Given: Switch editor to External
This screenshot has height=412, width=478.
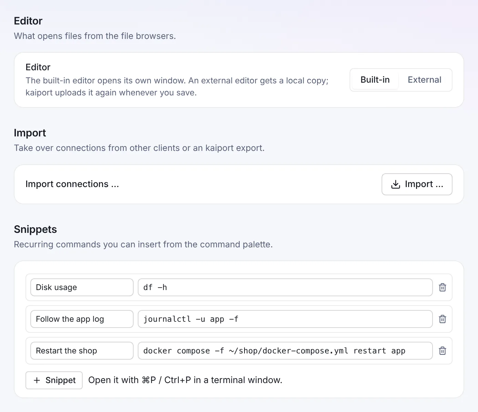Looking at the screenshot, I should pos(424,80).
